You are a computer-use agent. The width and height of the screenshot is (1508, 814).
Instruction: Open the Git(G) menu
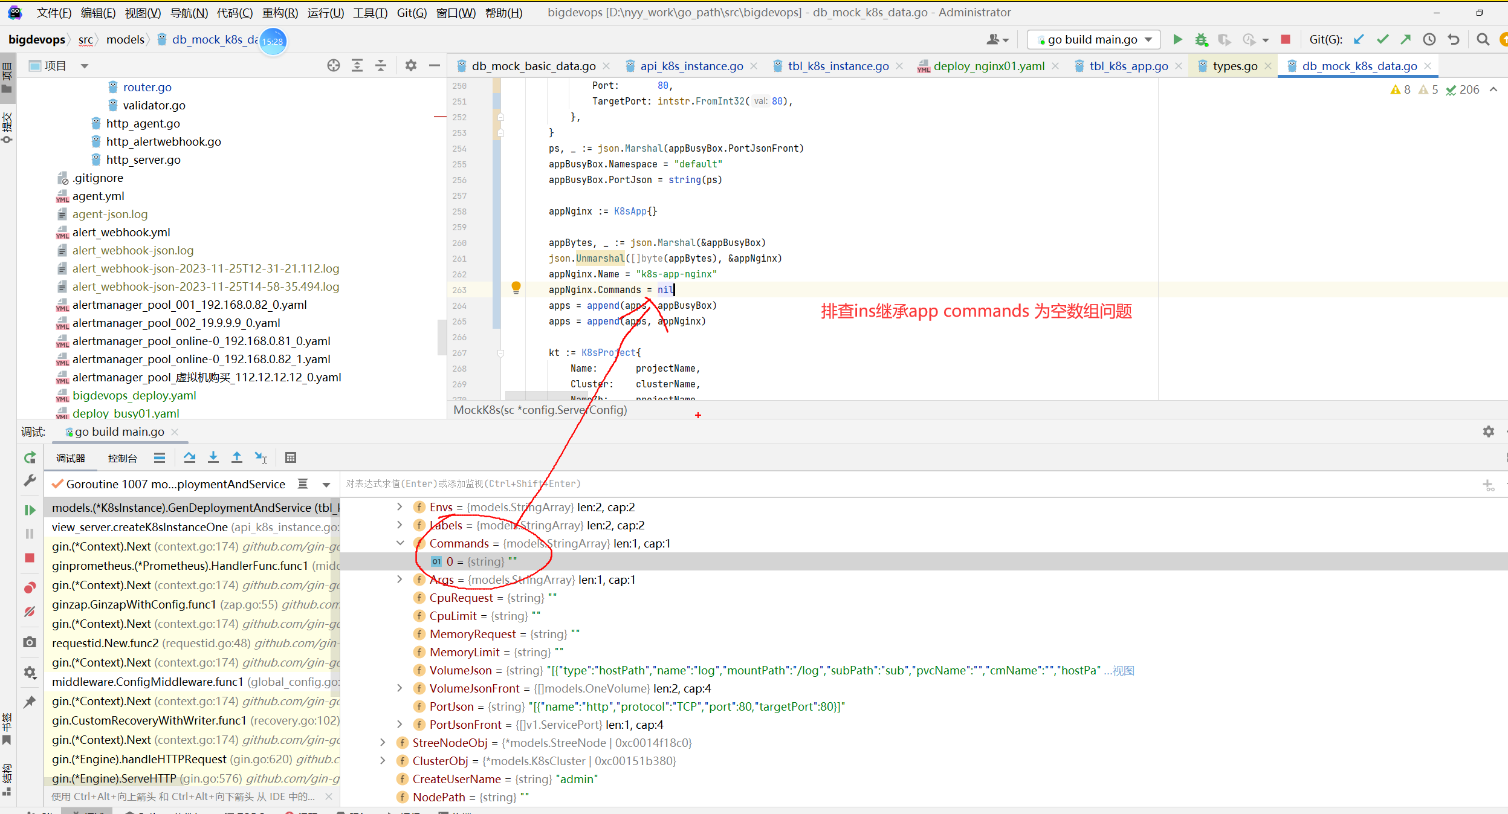[x=412, y=13]
